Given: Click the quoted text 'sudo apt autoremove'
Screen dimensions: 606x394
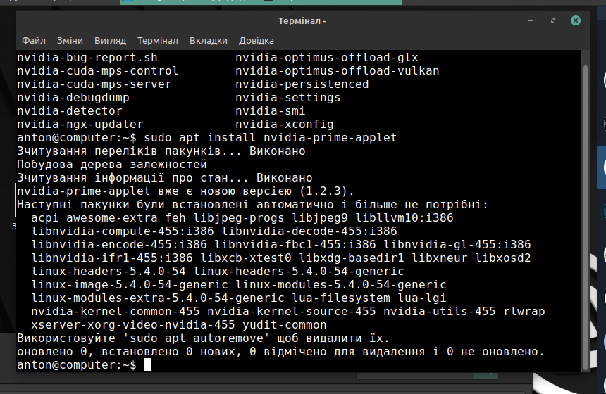Looking at the screenshot, I should pos(197,338).
